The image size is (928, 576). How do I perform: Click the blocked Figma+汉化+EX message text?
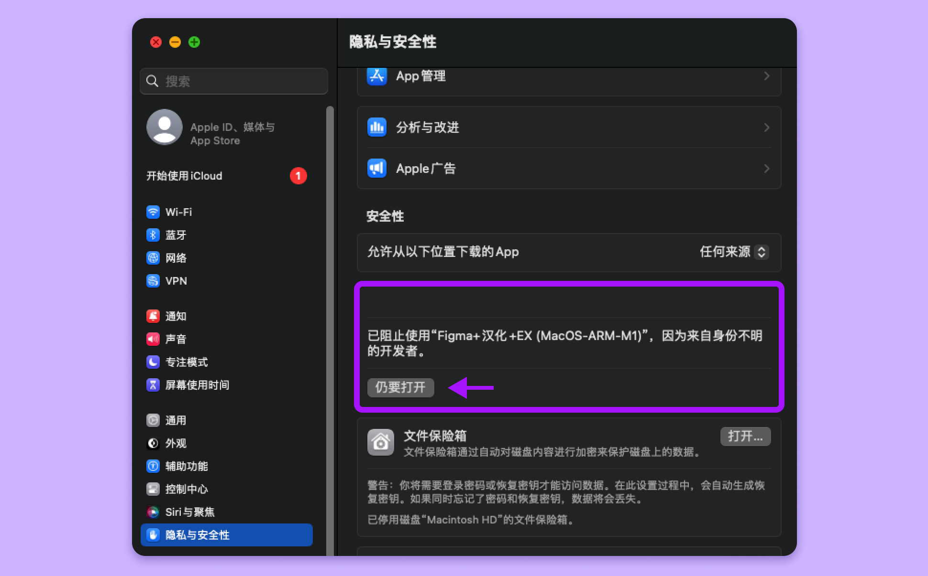[x=565, y=343]
